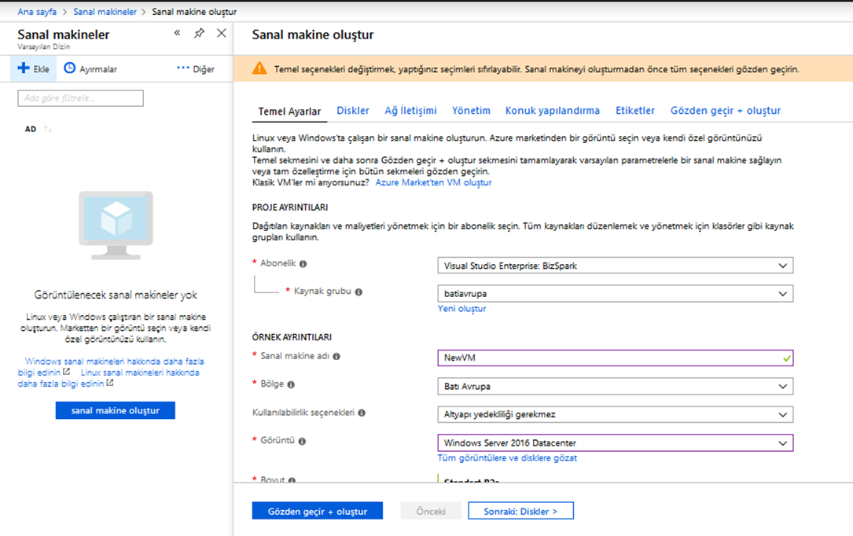Screen dimensions: 853x536
Task: Open Windows sanal makineleri info link
Action: click(111, 366)
